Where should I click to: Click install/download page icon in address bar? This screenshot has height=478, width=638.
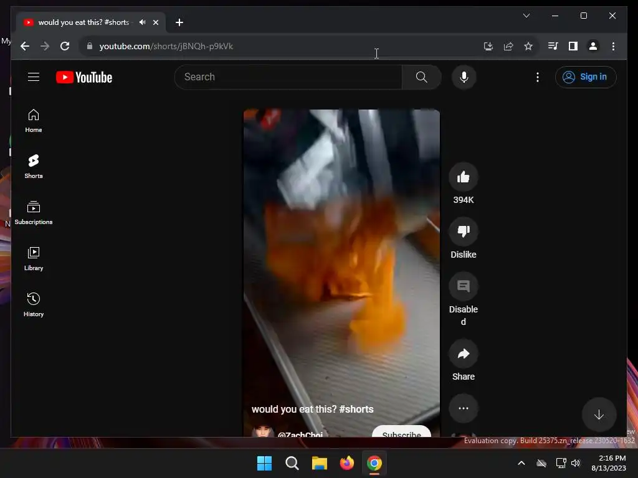coord(488,46)
